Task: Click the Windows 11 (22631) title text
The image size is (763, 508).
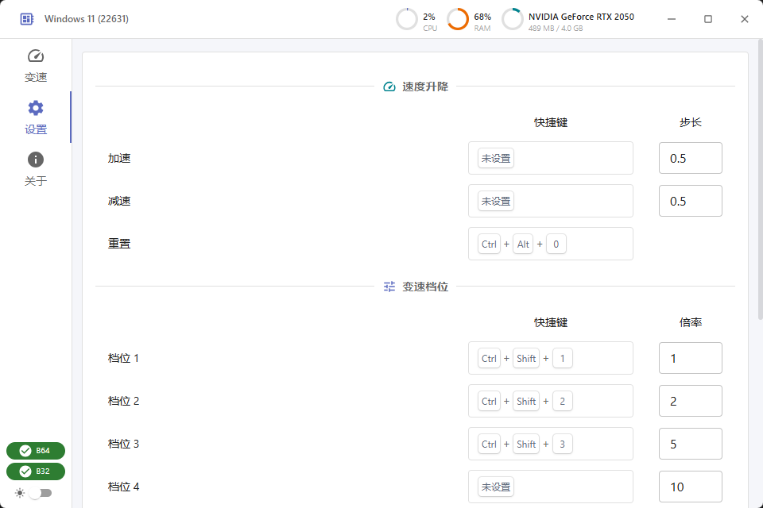Action: coord(87,19)
